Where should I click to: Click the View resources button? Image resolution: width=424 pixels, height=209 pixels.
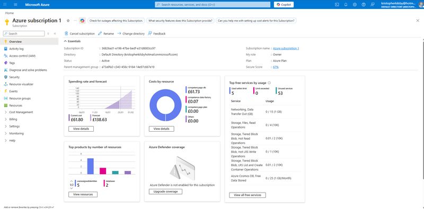point(83,194)
